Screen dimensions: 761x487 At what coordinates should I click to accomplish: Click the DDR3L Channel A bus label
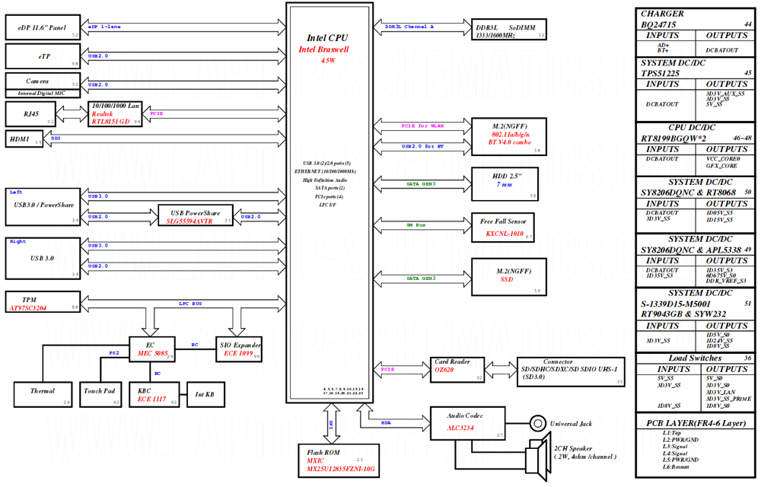pos(409,27)
